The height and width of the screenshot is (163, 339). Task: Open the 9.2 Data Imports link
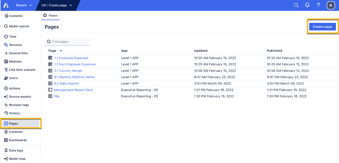(x=66, y=83)
